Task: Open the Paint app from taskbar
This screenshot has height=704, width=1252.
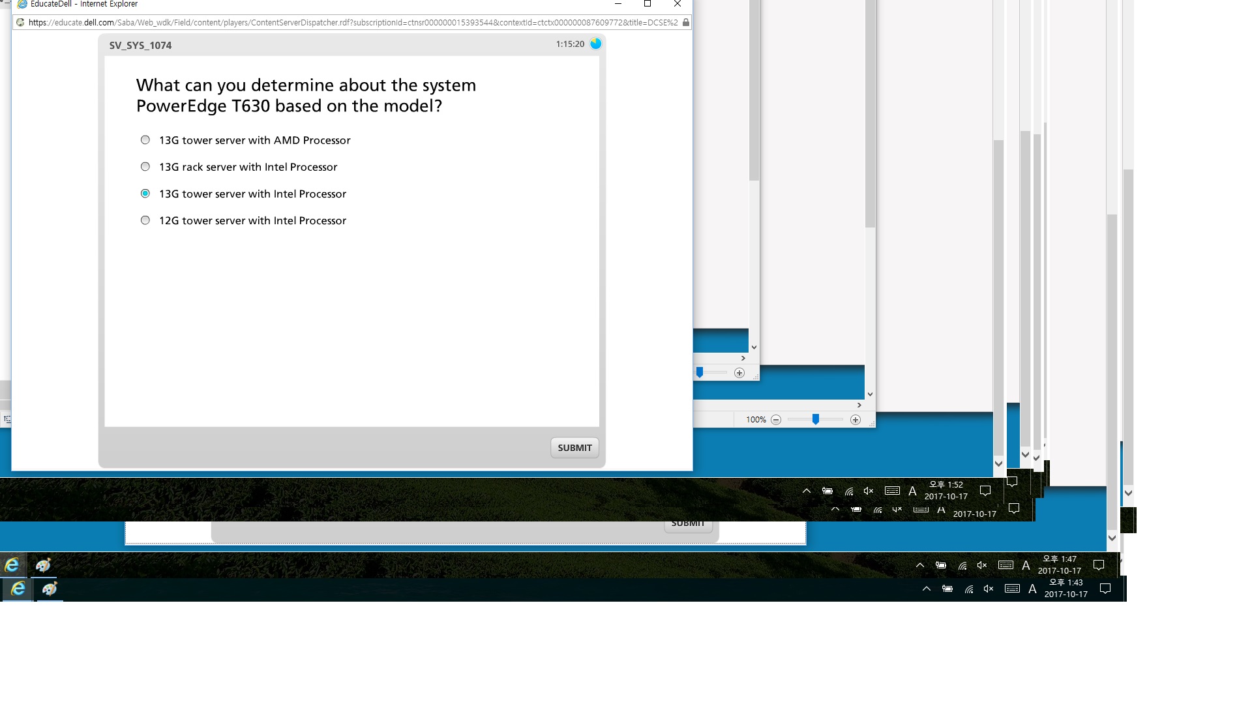Action: pos(50,589)
